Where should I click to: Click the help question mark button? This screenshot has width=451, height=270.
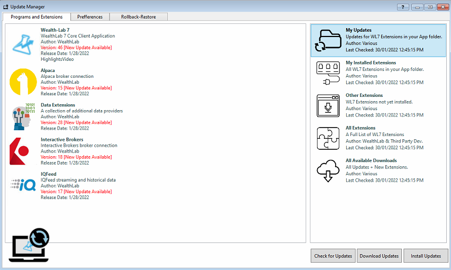point(403,7)
